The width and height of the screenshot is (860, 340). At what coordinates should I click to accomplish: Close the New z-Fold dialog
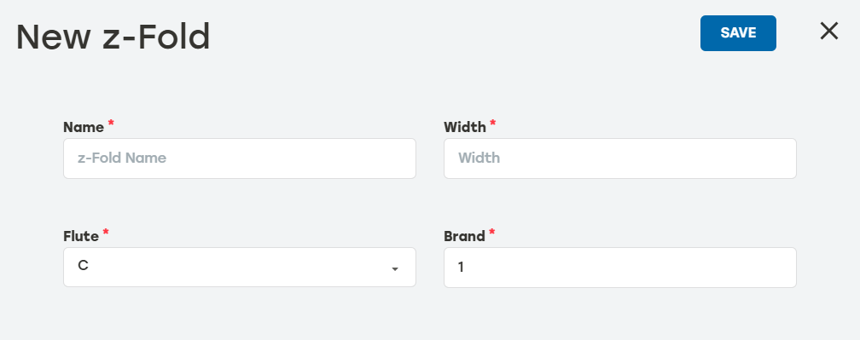pyautogui.click(x=828, y=32)
